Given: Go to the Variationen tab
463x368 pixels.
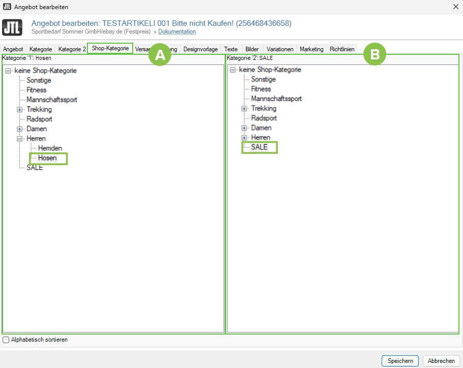Looking at the screenshot, I should point(280,49).
